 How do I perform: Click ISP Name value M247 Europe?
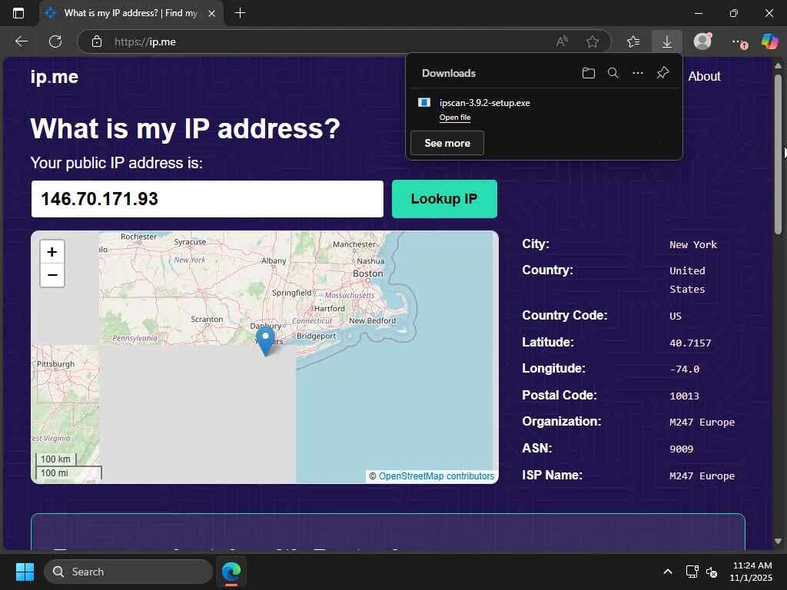[702, 476]
